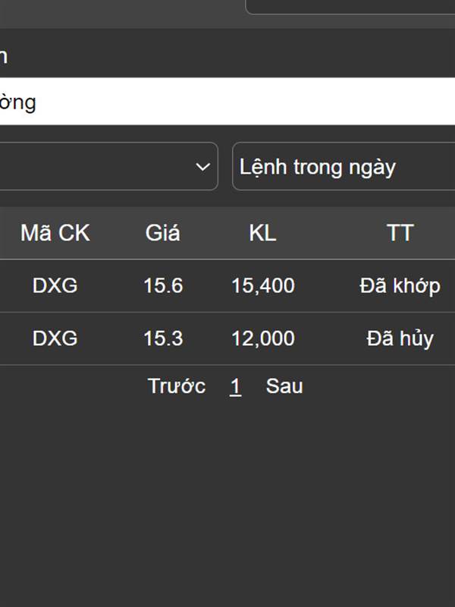Go to previous page with "Trước"

177,386
